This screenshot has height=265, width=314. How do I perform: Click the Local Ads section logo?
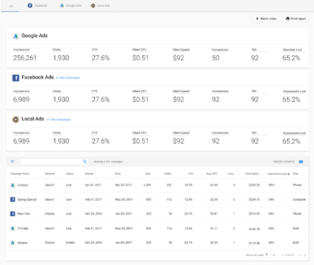(16, 119)
